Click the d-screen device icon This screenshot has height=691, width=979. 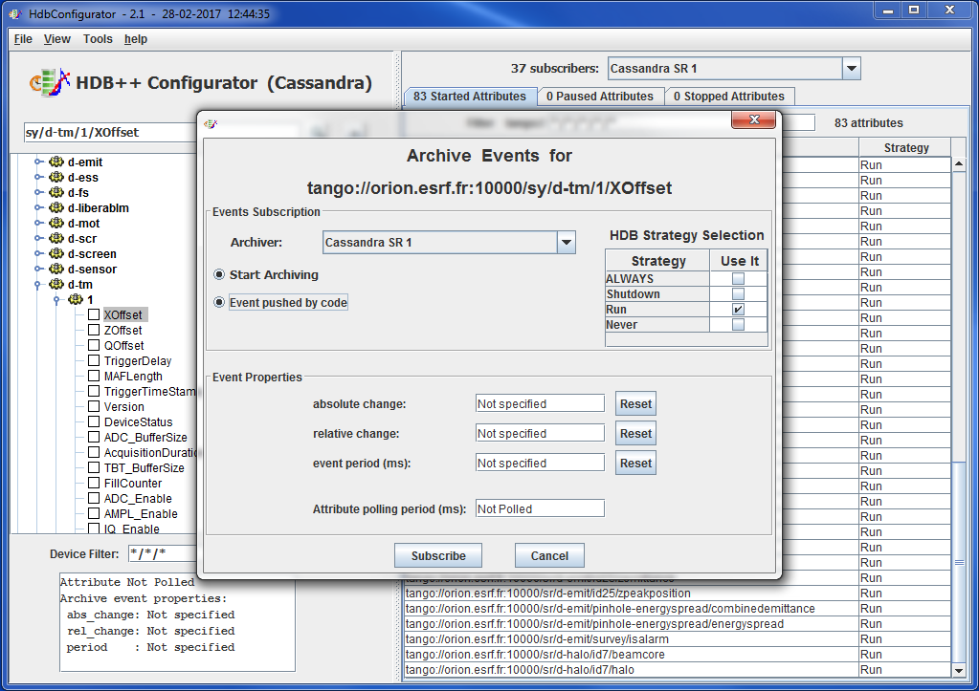[56, 254]
